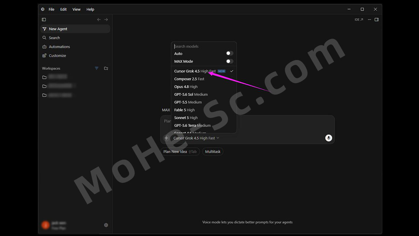Click New Agent in sidebar

click(75, 29)
